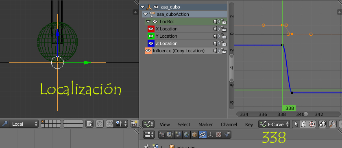Open the Local orientation dropdown
Viewport: 342px width, 148px height.
click(24, 124)
